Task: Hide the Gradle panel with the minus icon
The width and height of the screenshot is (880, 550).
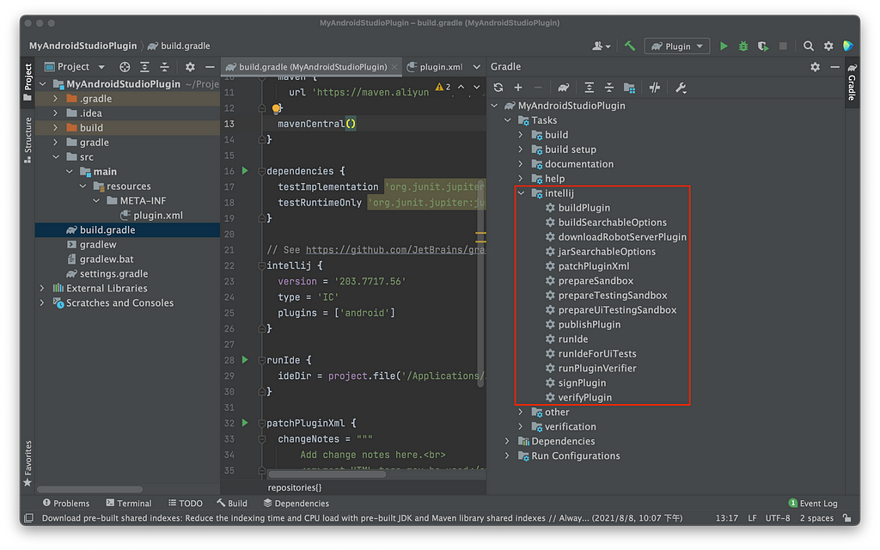Action: [x=834, y=67]
